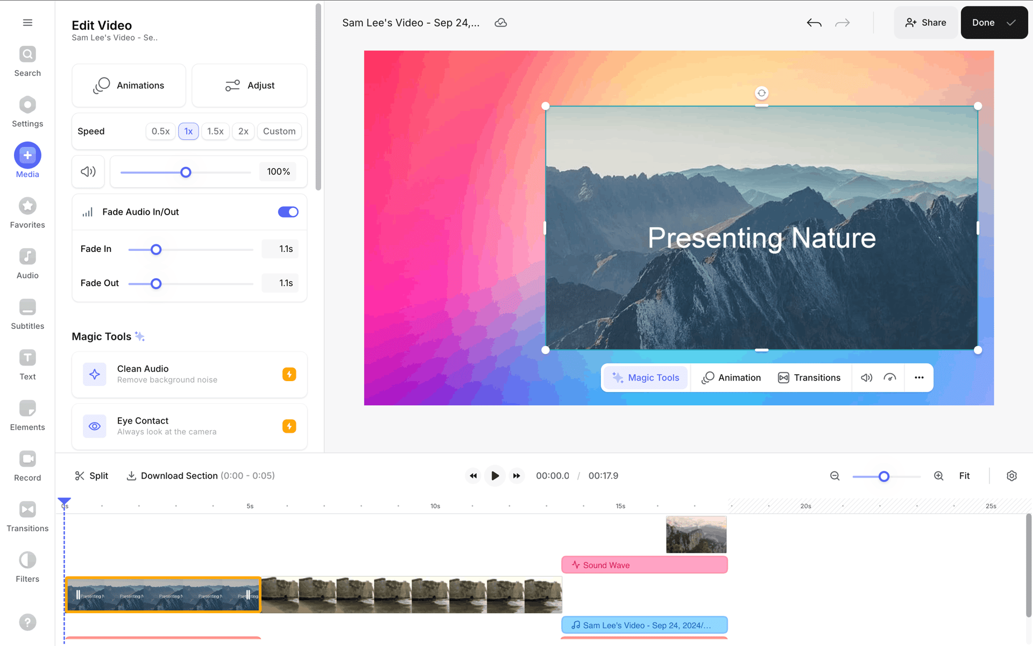Open the Filters sidebar panel
Image resolution: width=1033 pixels, height=646 pixels.
point(27,568)
